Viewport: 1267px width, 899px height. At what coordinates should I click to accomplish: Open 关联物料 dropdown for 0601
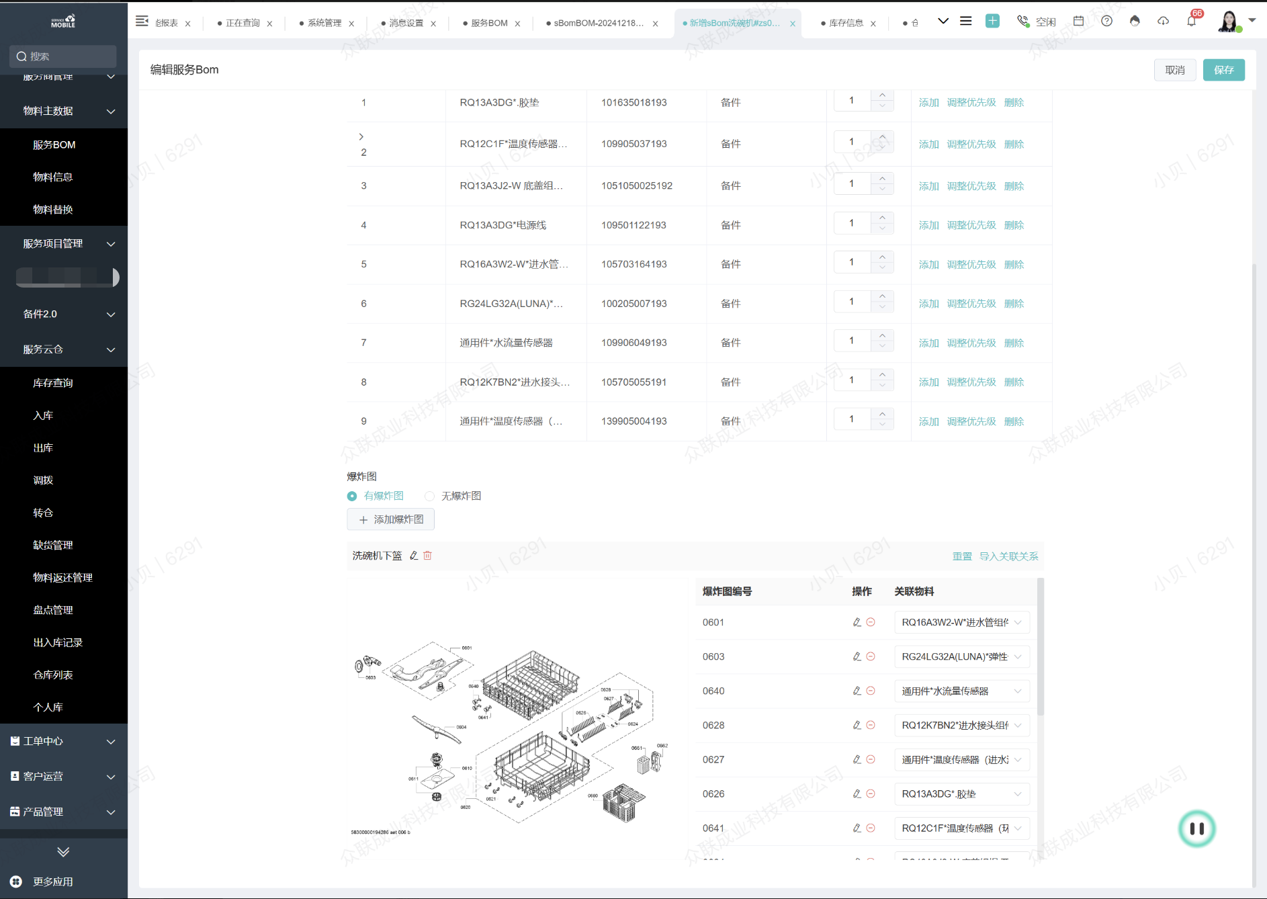[962, 622]
